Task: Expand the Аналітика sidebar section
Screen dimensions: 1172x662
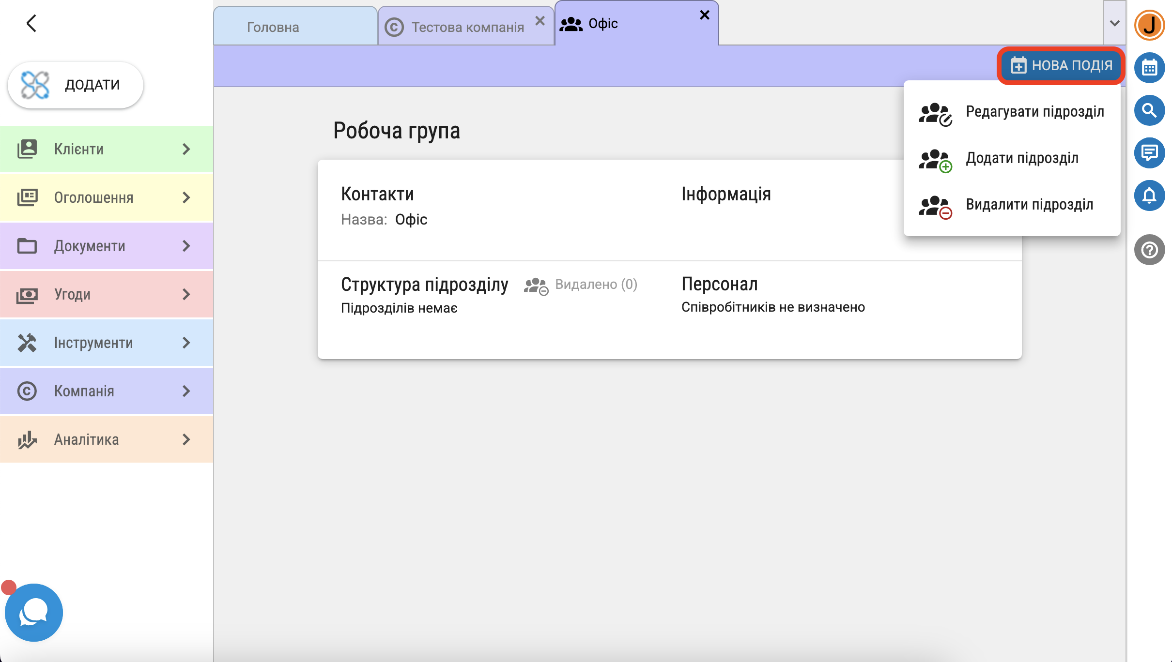Action: coord(107,439)
